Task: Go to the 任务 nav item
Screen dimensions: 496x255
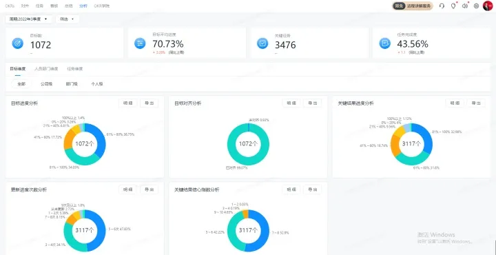Action: (x=39, y=6)
